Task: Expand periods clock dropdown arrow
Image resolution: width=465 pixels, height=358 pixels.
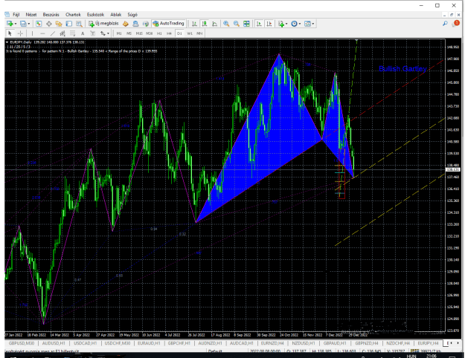Action: [x=300, y=24]
